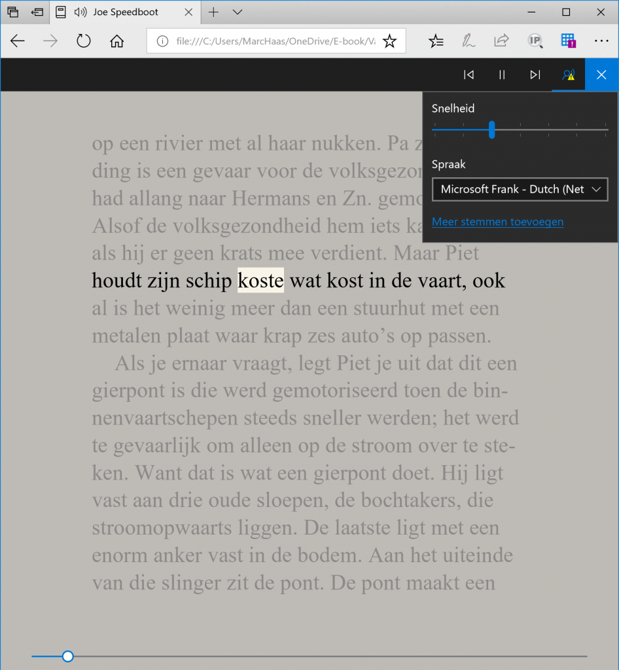Image resolution: width=619 pixels, height=670 pixels.
Task: Open the favorites hub
Action: coord(436,41)
